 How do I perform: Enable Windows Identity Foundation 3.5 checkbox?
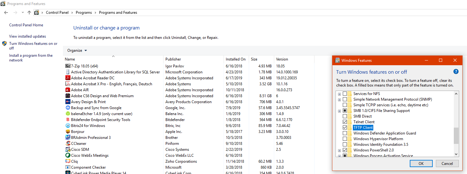(345, 145)
